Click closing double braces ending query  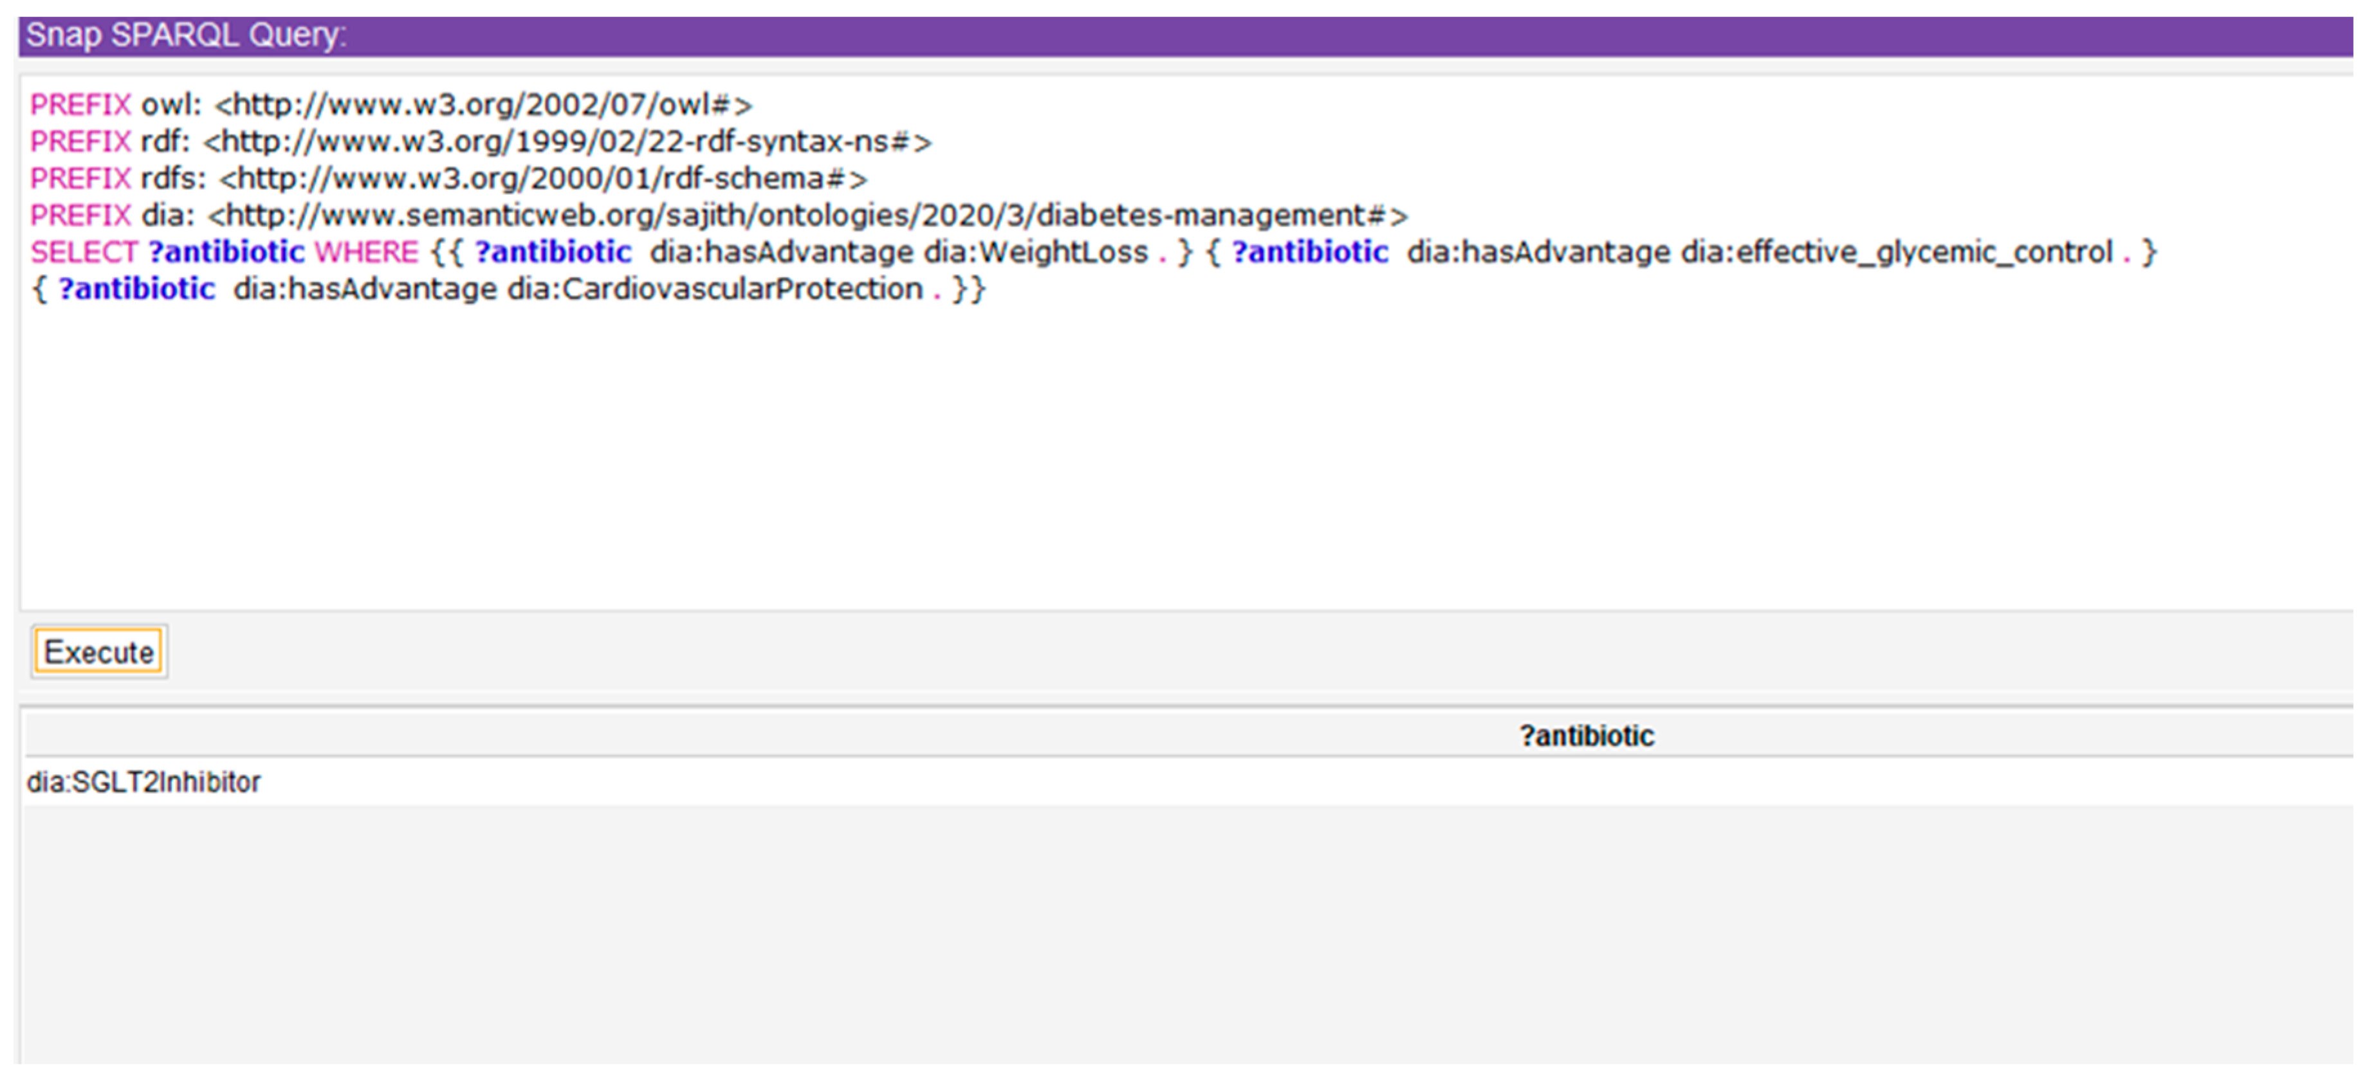click(970, 288)
